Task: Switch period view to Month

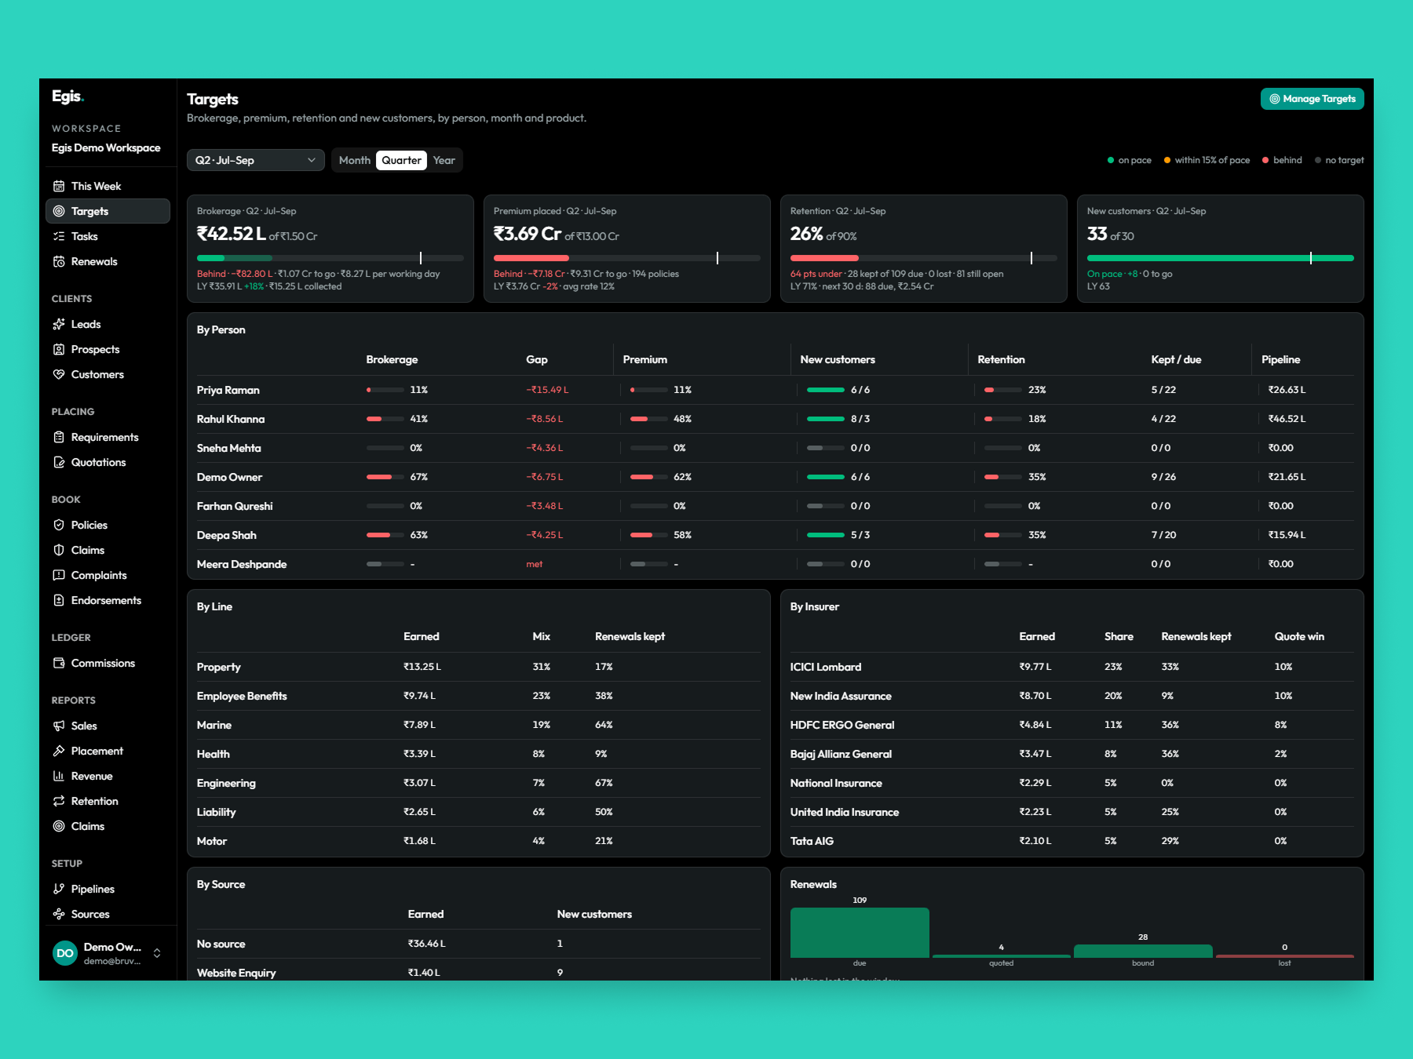Action: [x=354, y=160]
